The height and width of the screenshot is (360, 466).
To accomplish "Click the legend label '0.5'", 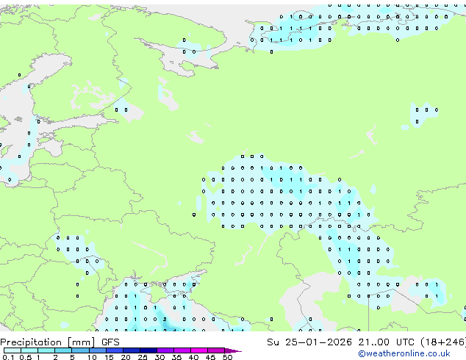I will click(x=26, y=357).
